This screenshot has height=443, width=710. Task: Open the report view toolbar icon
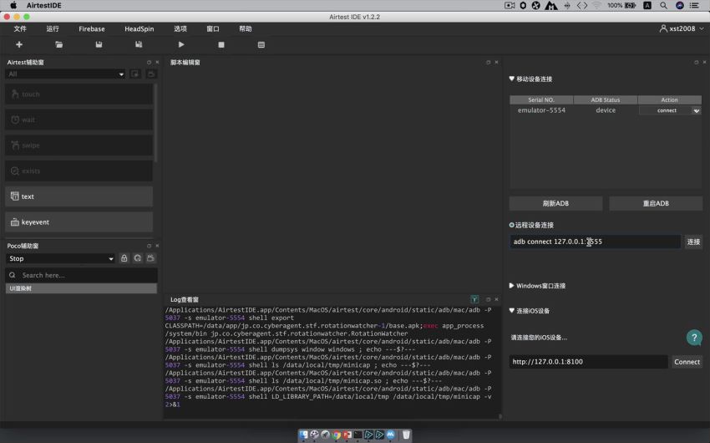click(261, 44)
